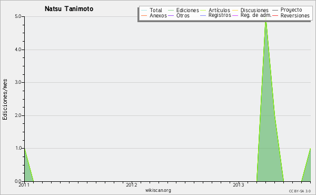This screenshot has width=316, height=195.
Task: Click the Ediciones/mes axis title
Action: [5, 100]
